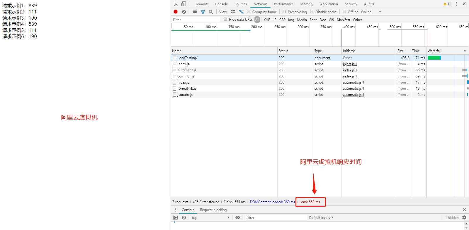Switch to the Sources tab
This screenshot has width=469, height=230.
coord(240,4)
